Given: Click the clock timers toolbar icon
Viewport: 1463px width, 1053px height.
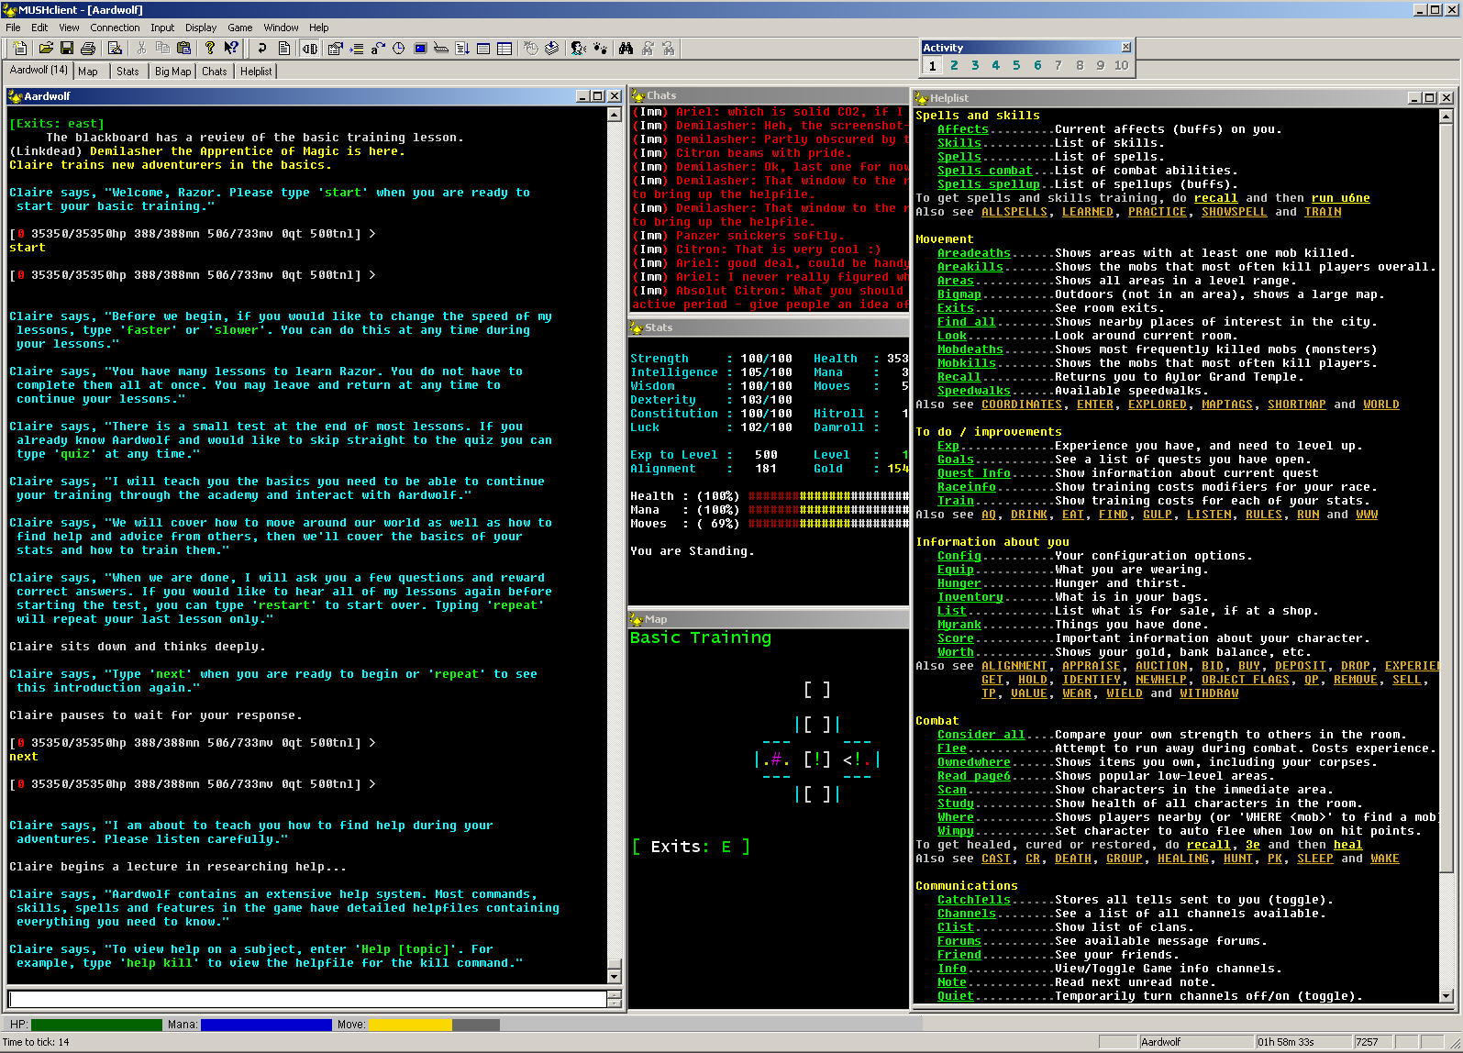Looking at the screenshot, I should (398, 48).
